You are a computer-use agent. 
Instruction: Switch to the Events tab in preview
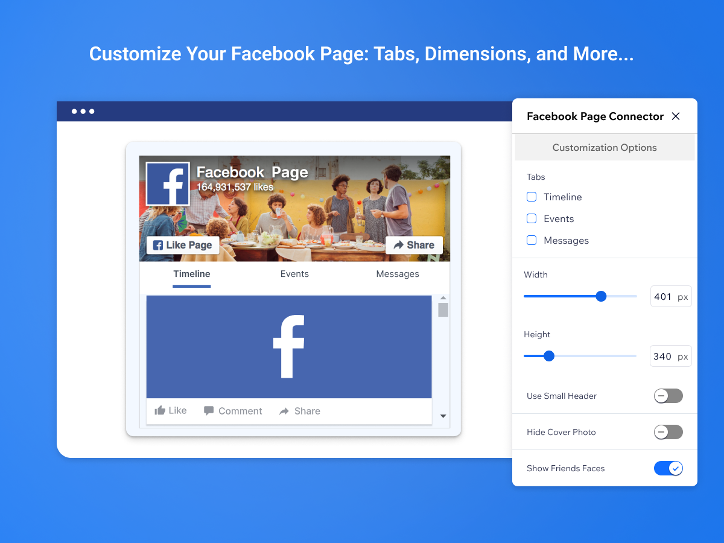294,274
